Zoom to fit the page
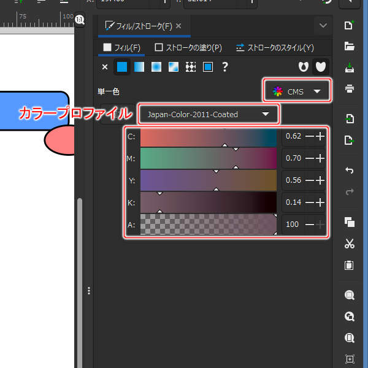Image resolution: width=368 pixels, height=368 pixels. click(350, 338)
